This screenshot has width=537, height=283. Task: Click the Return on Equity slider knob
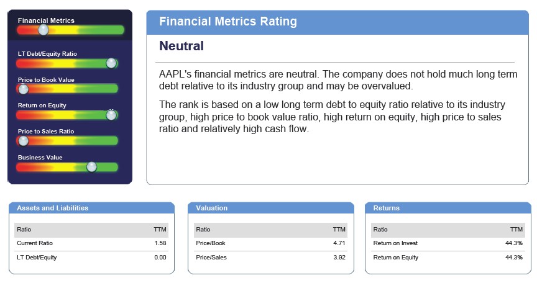111,115
